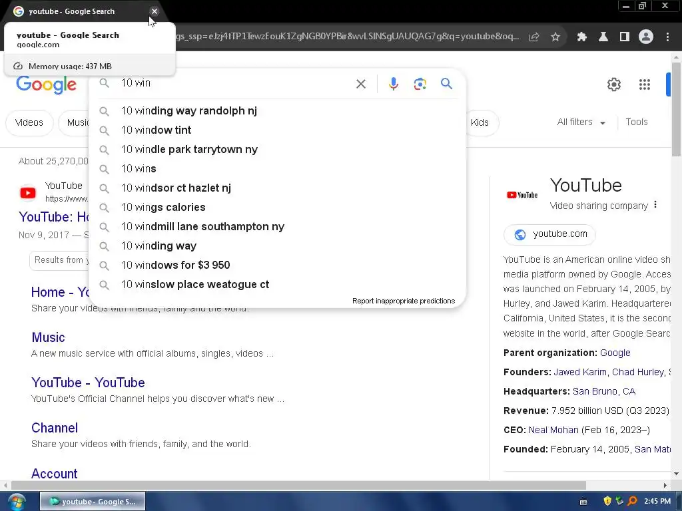
Task: Open the Chrome profile avatar
Action: click(646, 37)
